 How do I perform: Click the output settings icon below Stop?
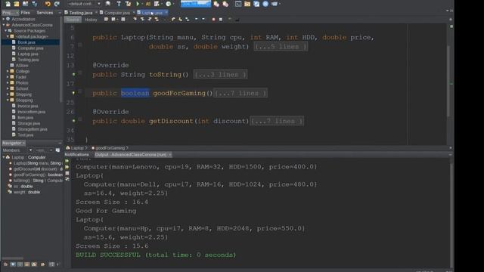coord(67,179)
